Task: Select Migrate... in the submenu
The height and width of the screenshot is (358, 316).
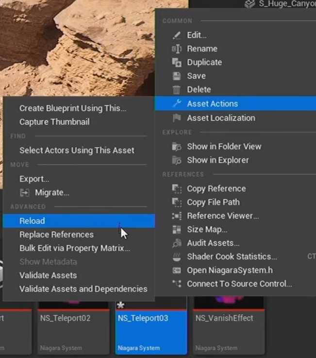Action: point(79,193)
